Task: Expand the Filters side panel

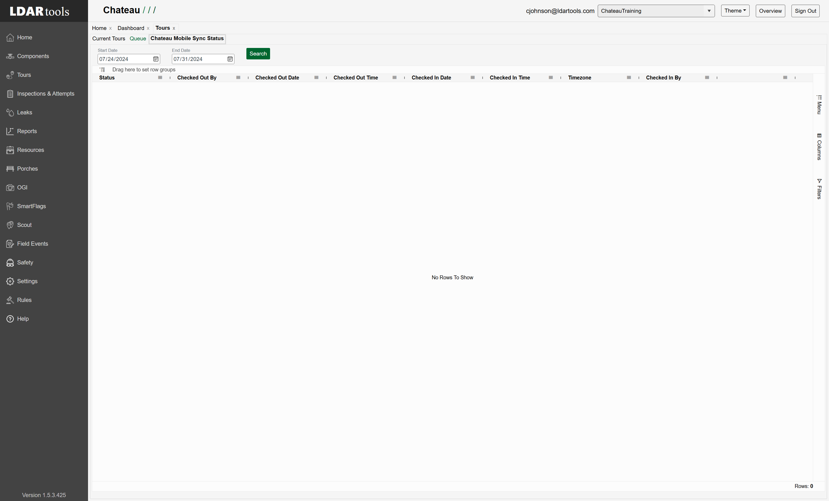Action: click(819, 189)
